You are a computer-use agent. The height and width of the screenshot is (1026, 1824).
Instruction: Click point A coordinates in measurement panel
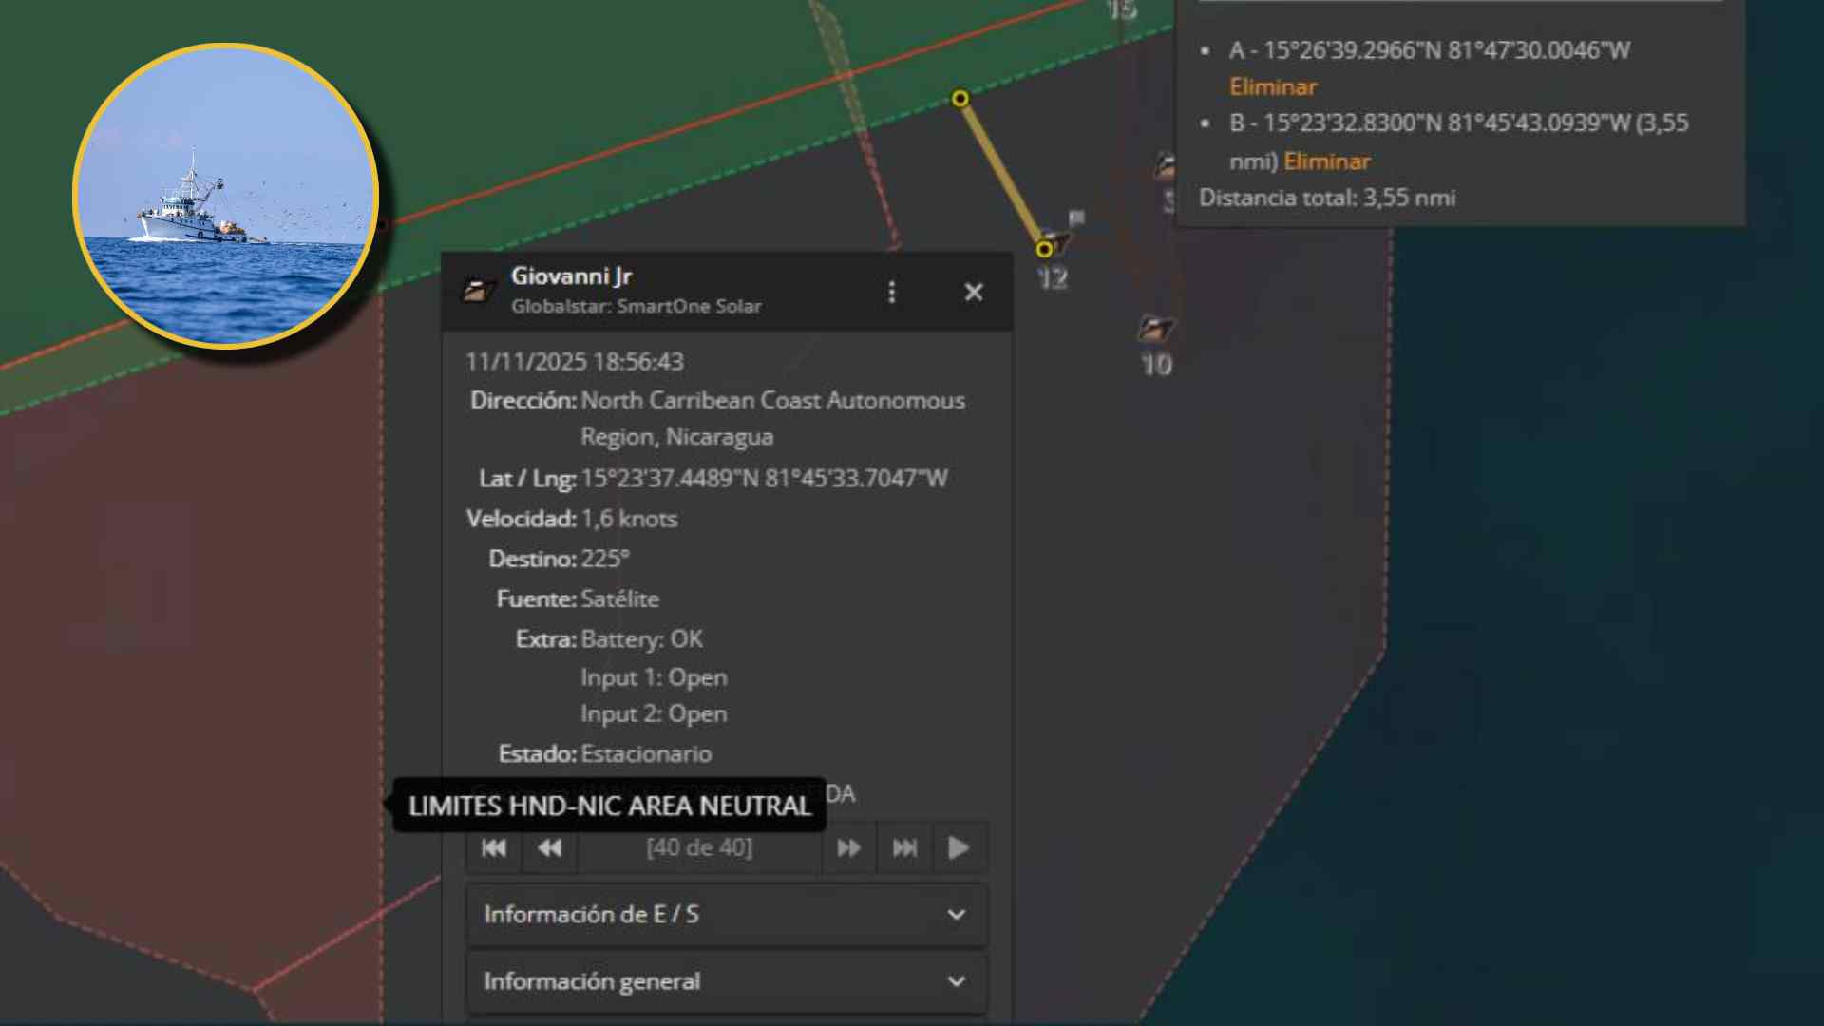pos(1430,50)
